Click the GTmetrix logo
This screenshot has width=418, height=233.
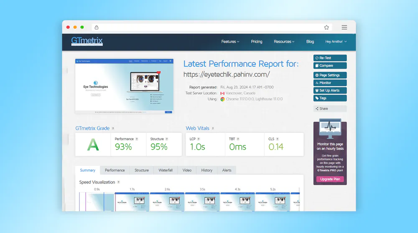coord(87,41)
